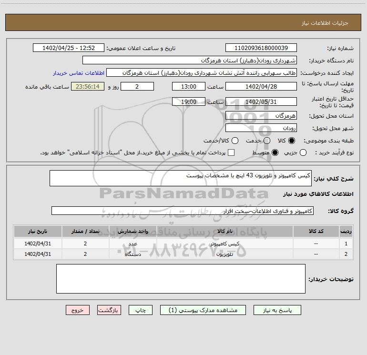
Task: Click the delivery city field رودان
Action: tap(261, 128)
